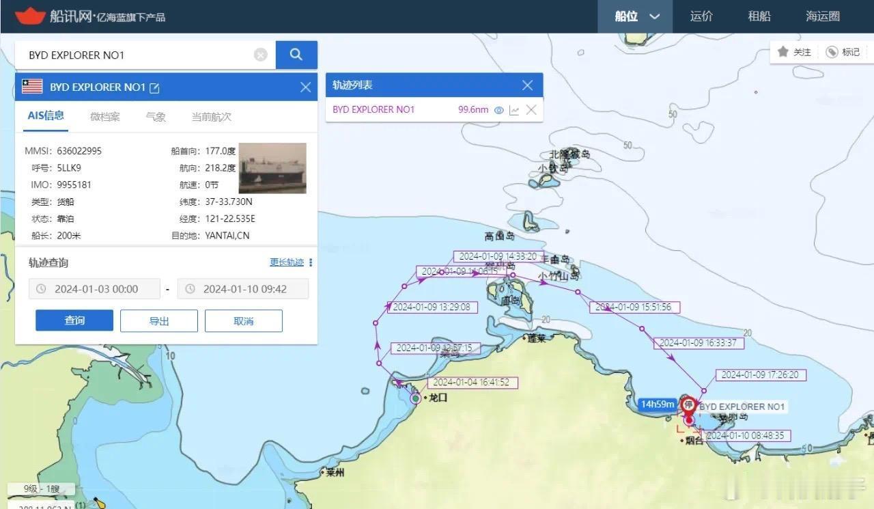Click the 烟台 city label on the map

point(694,441)
